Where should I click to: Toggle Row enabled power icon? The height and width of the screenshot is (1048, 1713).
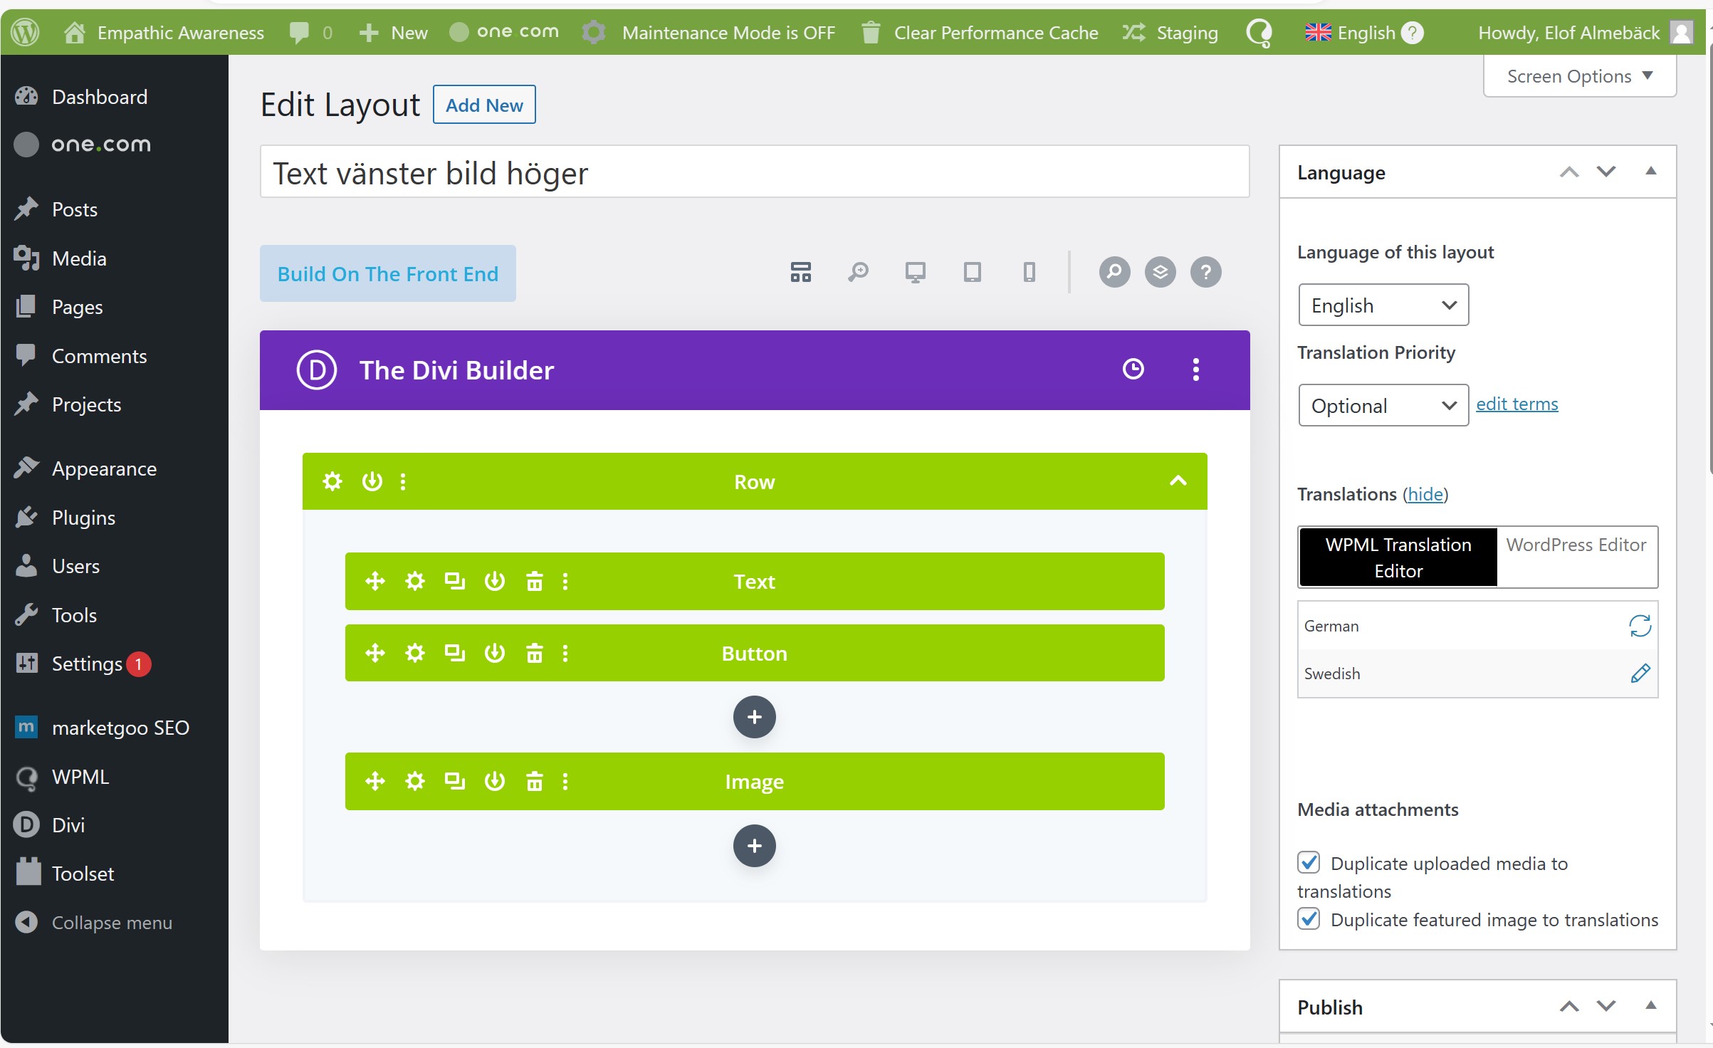tap(372, 481)
